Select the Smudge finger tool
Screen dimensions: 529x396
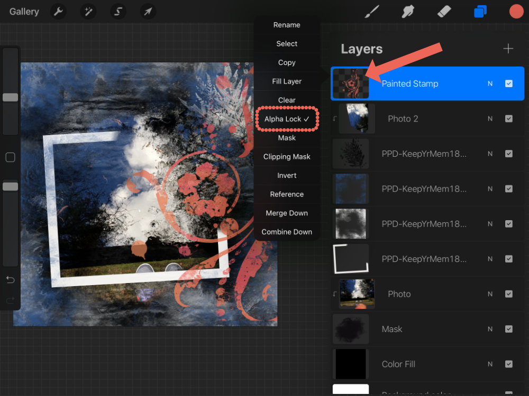[x=408, y=12]
